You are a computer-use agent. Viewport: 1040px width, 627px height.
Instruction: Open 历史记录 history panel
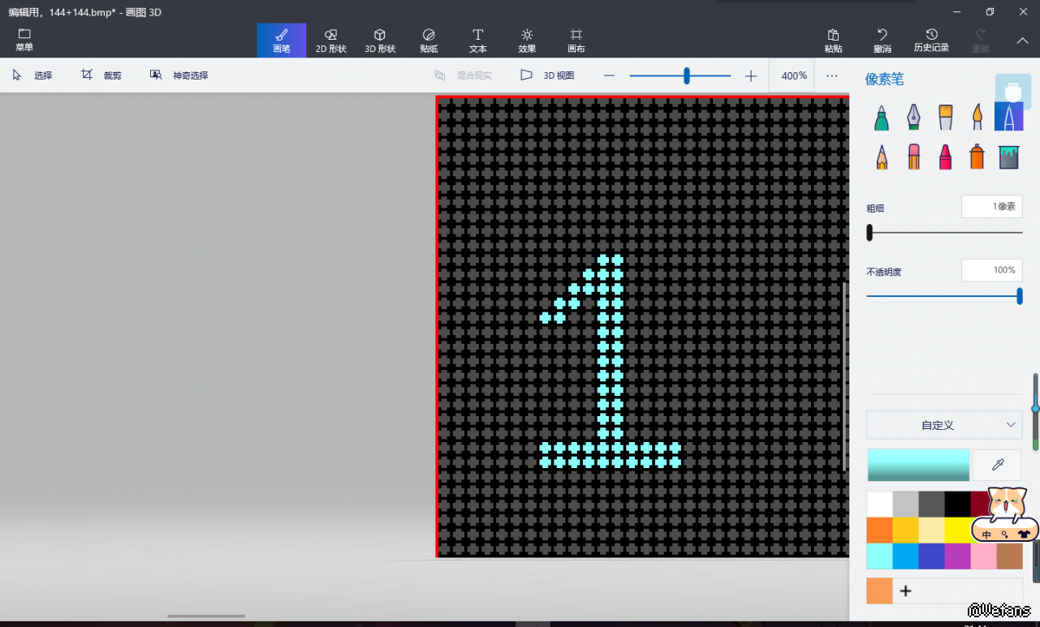(x=931, y=40)
